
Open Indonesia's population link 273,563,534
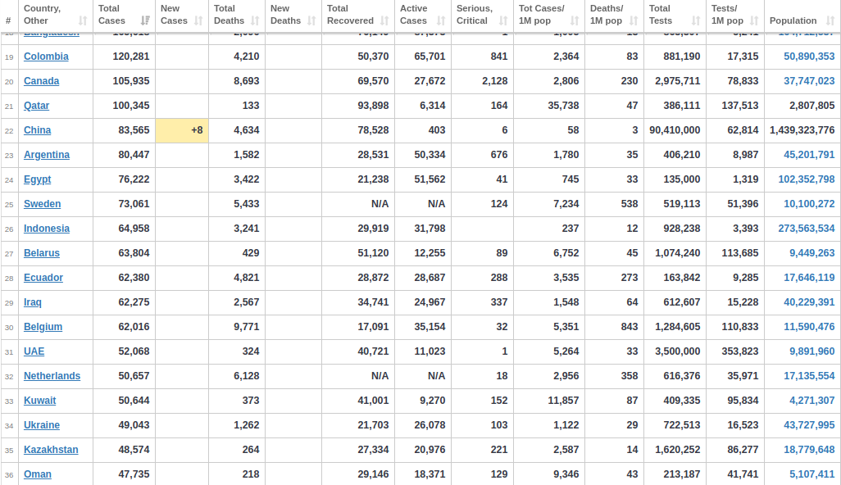pyautogui.click(x=806, y=229)
